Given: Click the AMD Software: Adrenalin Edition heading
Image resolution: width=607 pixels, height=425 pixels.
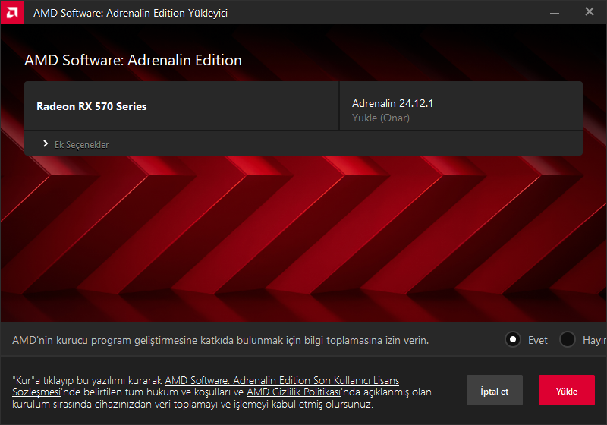Looking at the screenshot, I should (x=134, y=61).
